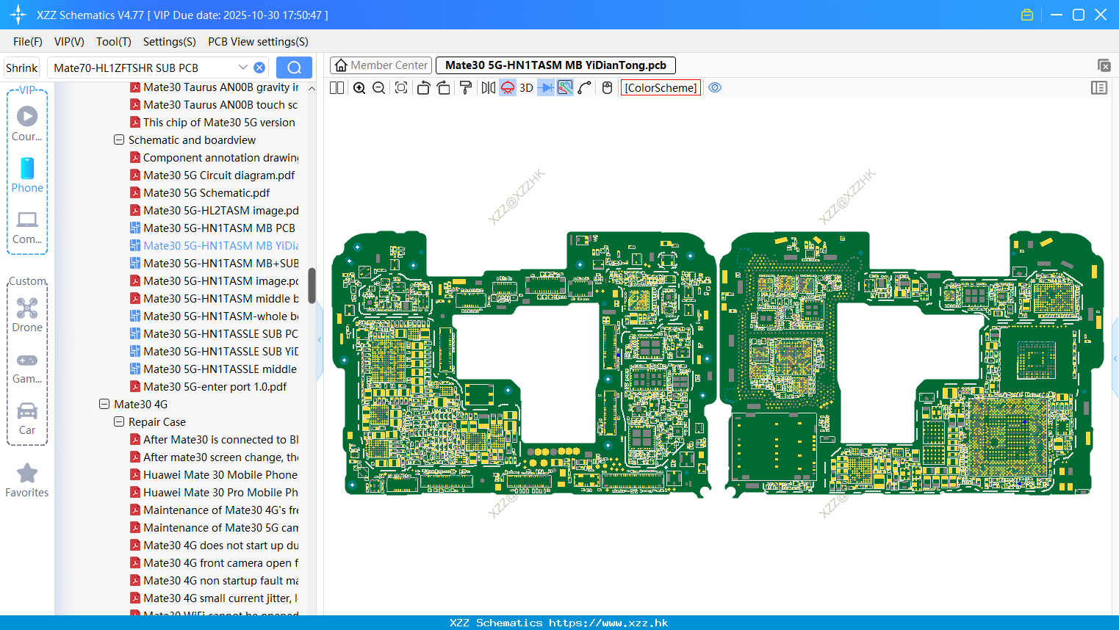Open Member Center home tab
The image size is (1119, 630).
(x=381, y=65)
